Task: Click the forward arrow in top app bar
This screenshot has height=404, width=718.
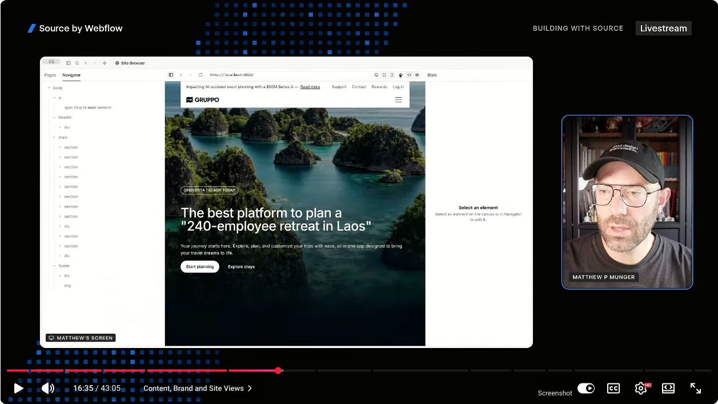Action: click(x=95, y=63)
